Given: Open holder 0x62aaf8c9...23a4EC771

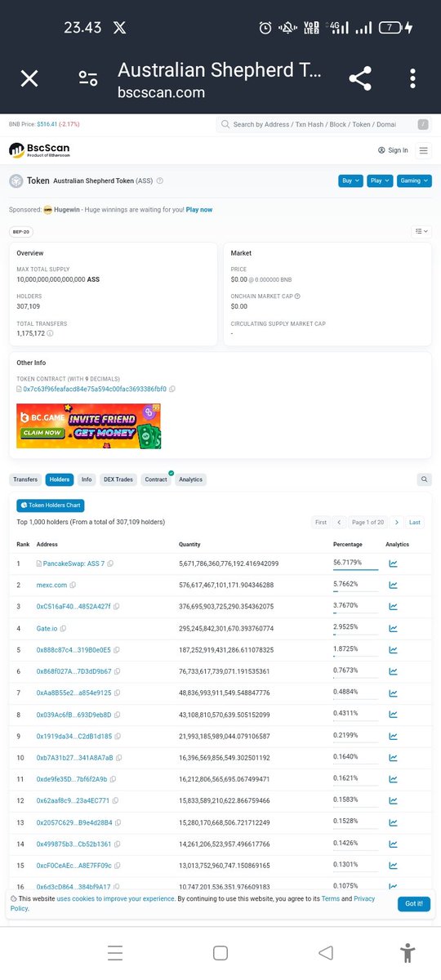Looking at the screenshot, I should tap(73, 801).
